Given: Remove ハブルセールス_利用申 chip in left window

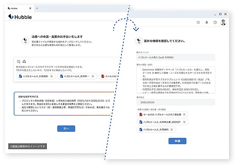Looking at the screenshot, I should (93, 76).
